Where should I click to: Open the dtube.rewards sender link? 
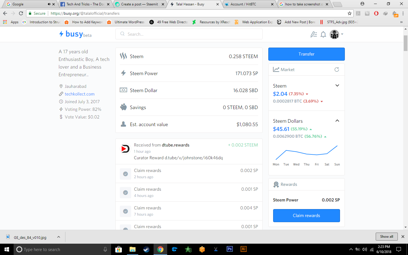[176, 145]
